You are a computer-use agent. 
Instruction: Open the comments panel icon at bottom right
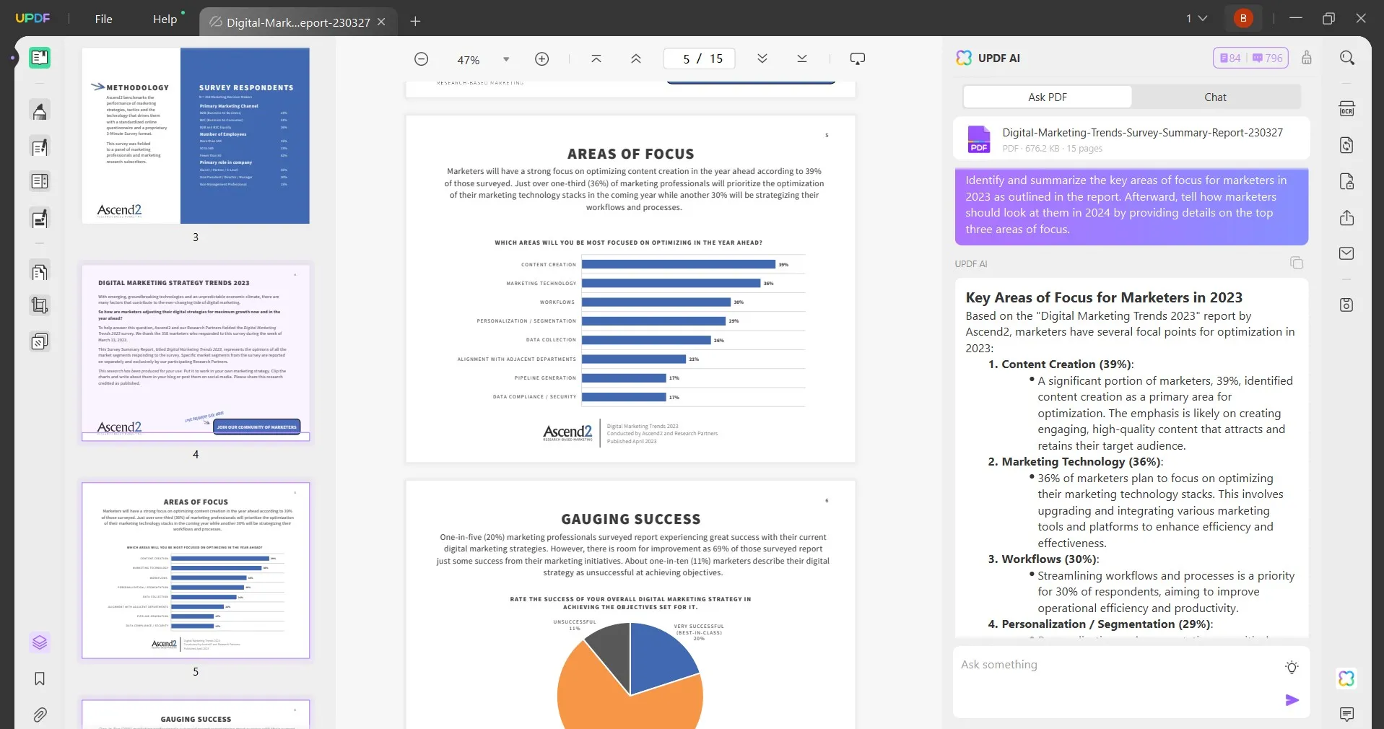[1347, 715]
